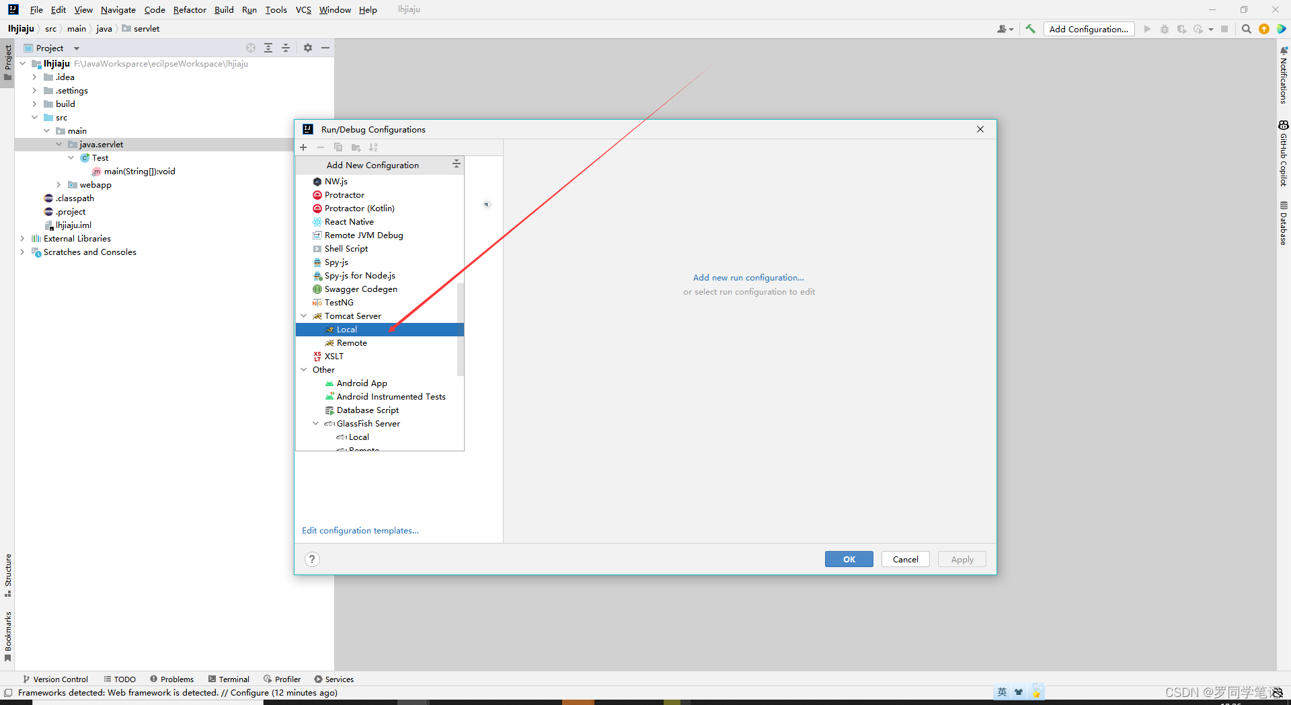Screen dimensions: 1291x705
Task: Click the Select Opened File target icon
Action: tap(251, 48)
